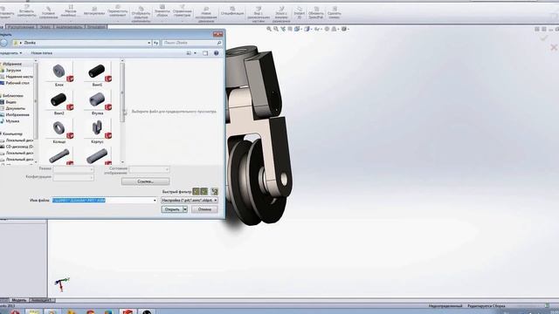Open the Упорядочить menu

click(10, 53)
